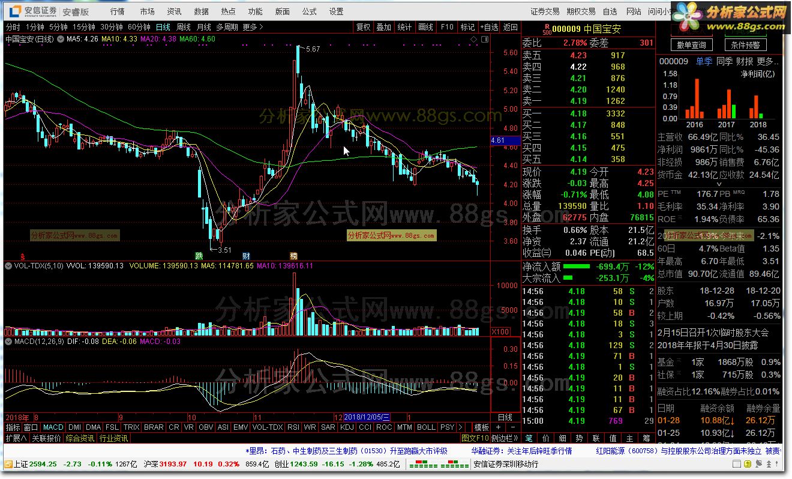Viewport: 792px width, 479px height.
Task: Open the 公式 menu
Action: point(310,11)
